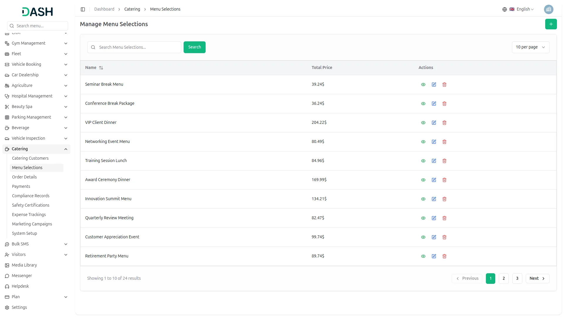
Task: View the Customer Appreciation Event details
Action: 423,237
